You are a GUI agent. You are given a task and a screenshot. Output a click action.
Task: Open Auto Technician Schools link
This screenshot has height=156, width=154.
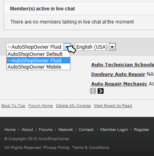122,65
